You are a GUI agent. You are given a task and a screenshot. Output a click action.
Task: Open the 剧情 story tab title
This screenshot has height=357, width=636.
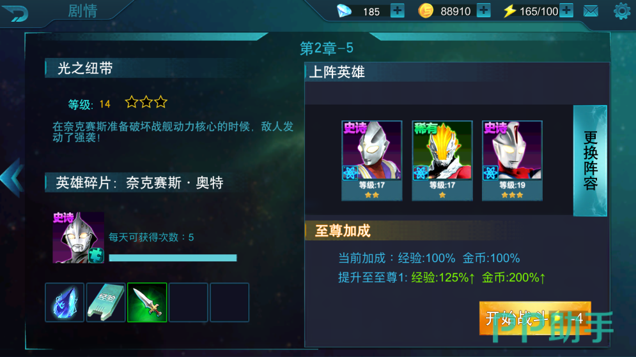tap(82, 11)
